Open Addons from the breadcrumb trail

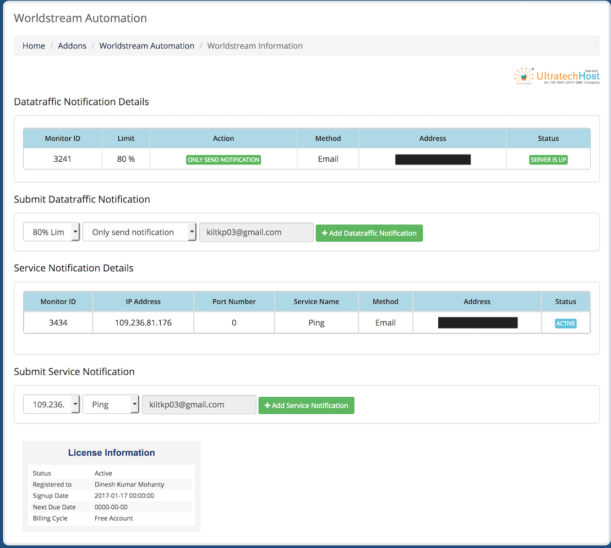click(x=72, y=46)
